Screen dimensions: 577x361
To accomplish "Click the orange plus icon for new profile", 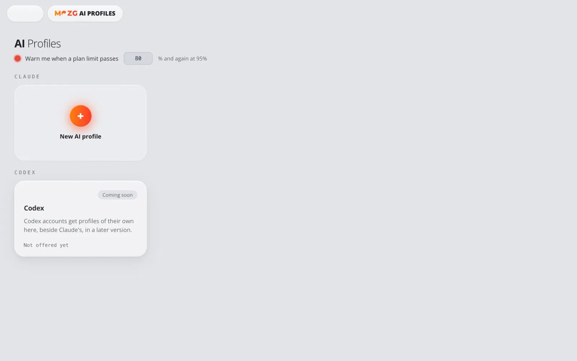I will (80, 116).
